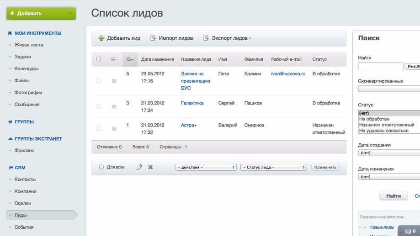Click the flag icon beside CRM
Screen dimensions: 420x236
pyautogui.click(x=11, y=168)
